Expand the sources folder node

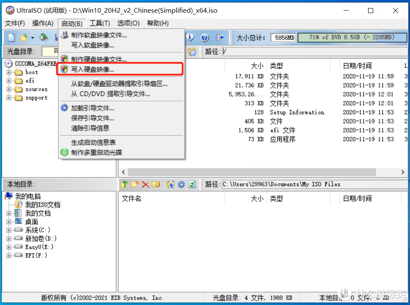click(x=9, y=89)
